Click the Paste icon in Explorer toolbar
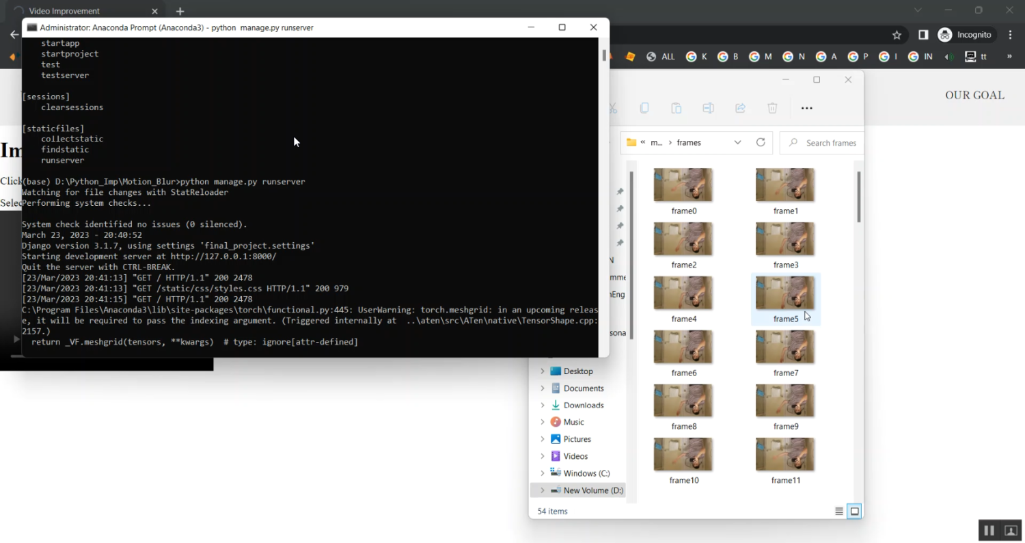The image size is (1025, 543). point(676,108)
